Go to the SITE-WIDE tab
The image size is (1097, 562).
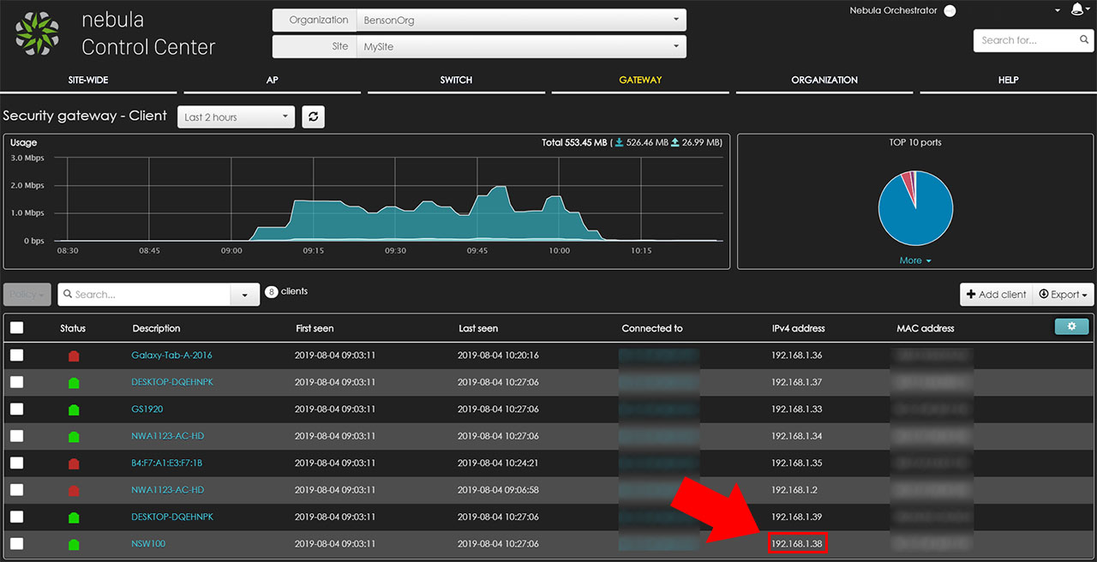coord(88,80)
